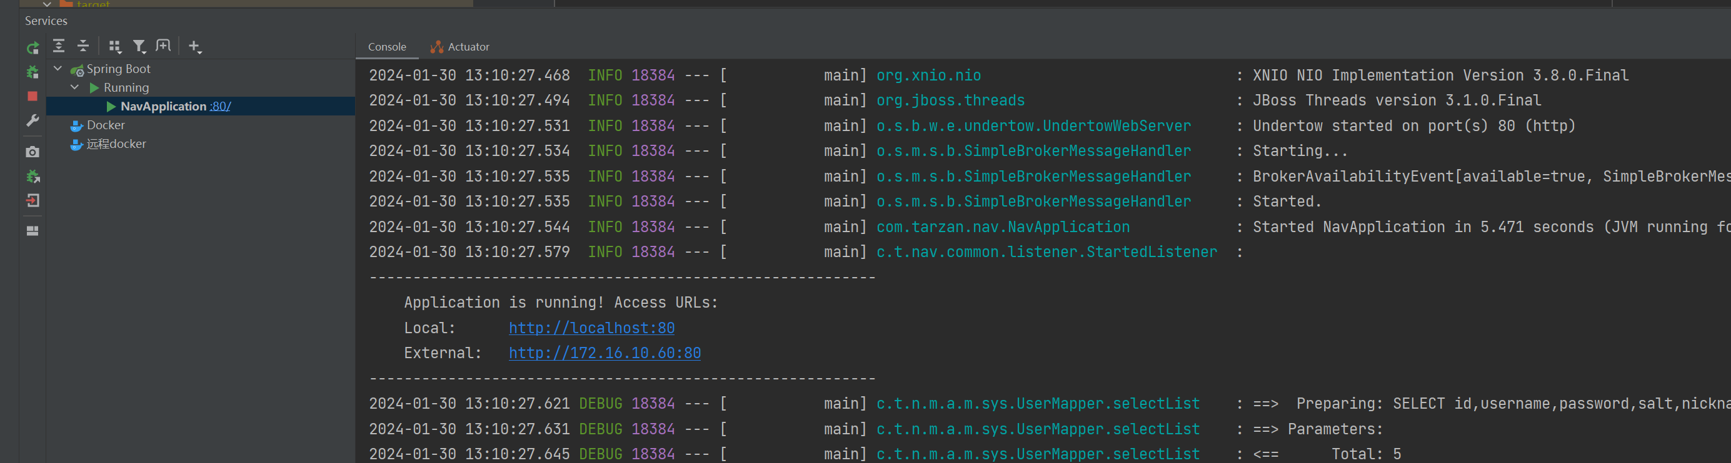Click the Debug service bug icon
The image size is (1731, 463).
[x=33, y=72]
